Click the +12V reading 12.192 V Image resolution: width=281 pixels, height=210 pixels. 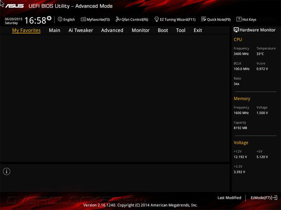click(240, 157)
